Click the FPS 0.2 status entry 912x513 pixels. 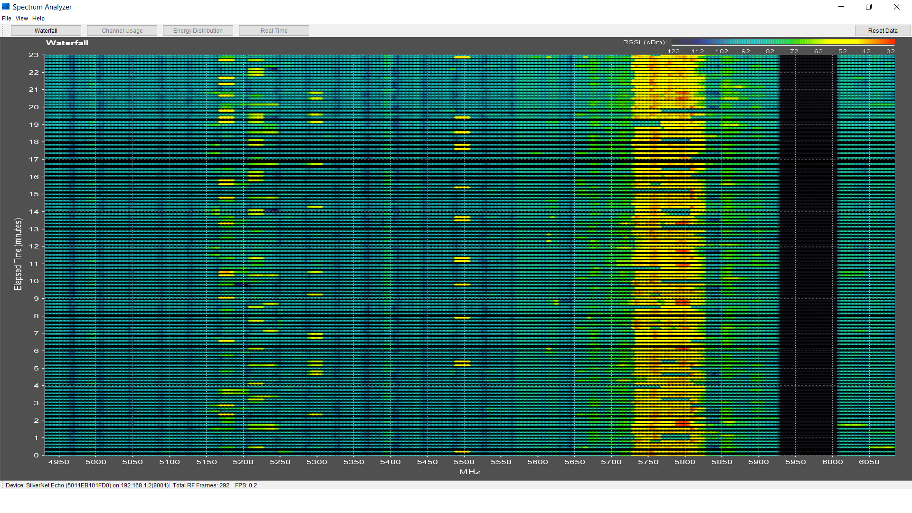tap(246, 485)
